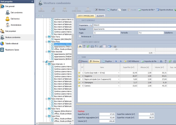Click Edificio toolbar button
The image size is (176, 125).
[x=41, y=10]
